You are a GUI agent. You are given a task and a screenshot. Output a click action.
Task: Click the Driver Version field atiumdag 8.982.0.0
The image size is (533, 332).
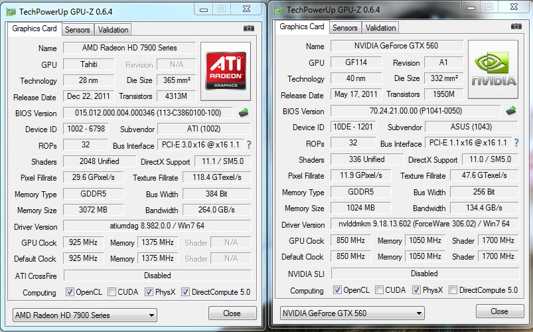pos(157,226)
